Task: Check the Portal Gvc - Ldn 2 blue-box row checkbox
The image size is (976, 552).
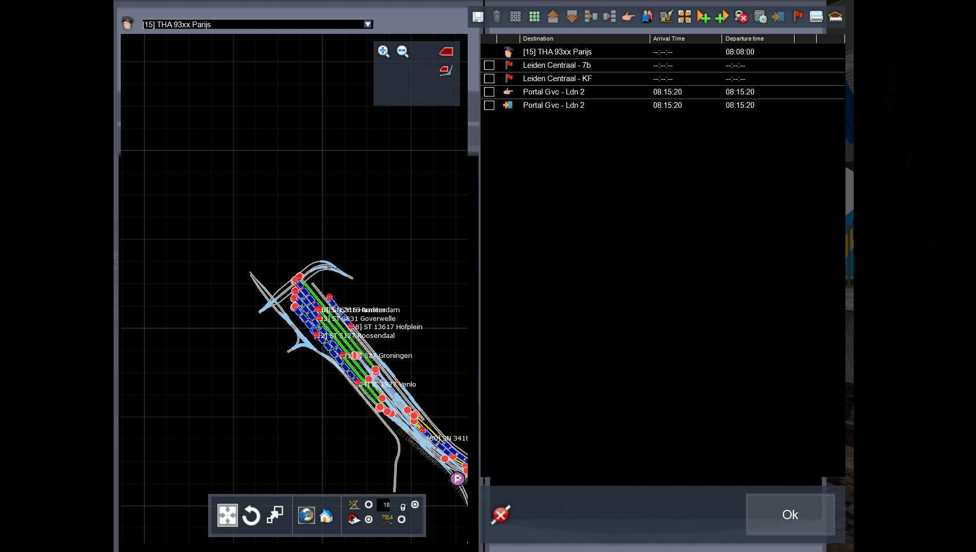Action: tap(489, 105)
